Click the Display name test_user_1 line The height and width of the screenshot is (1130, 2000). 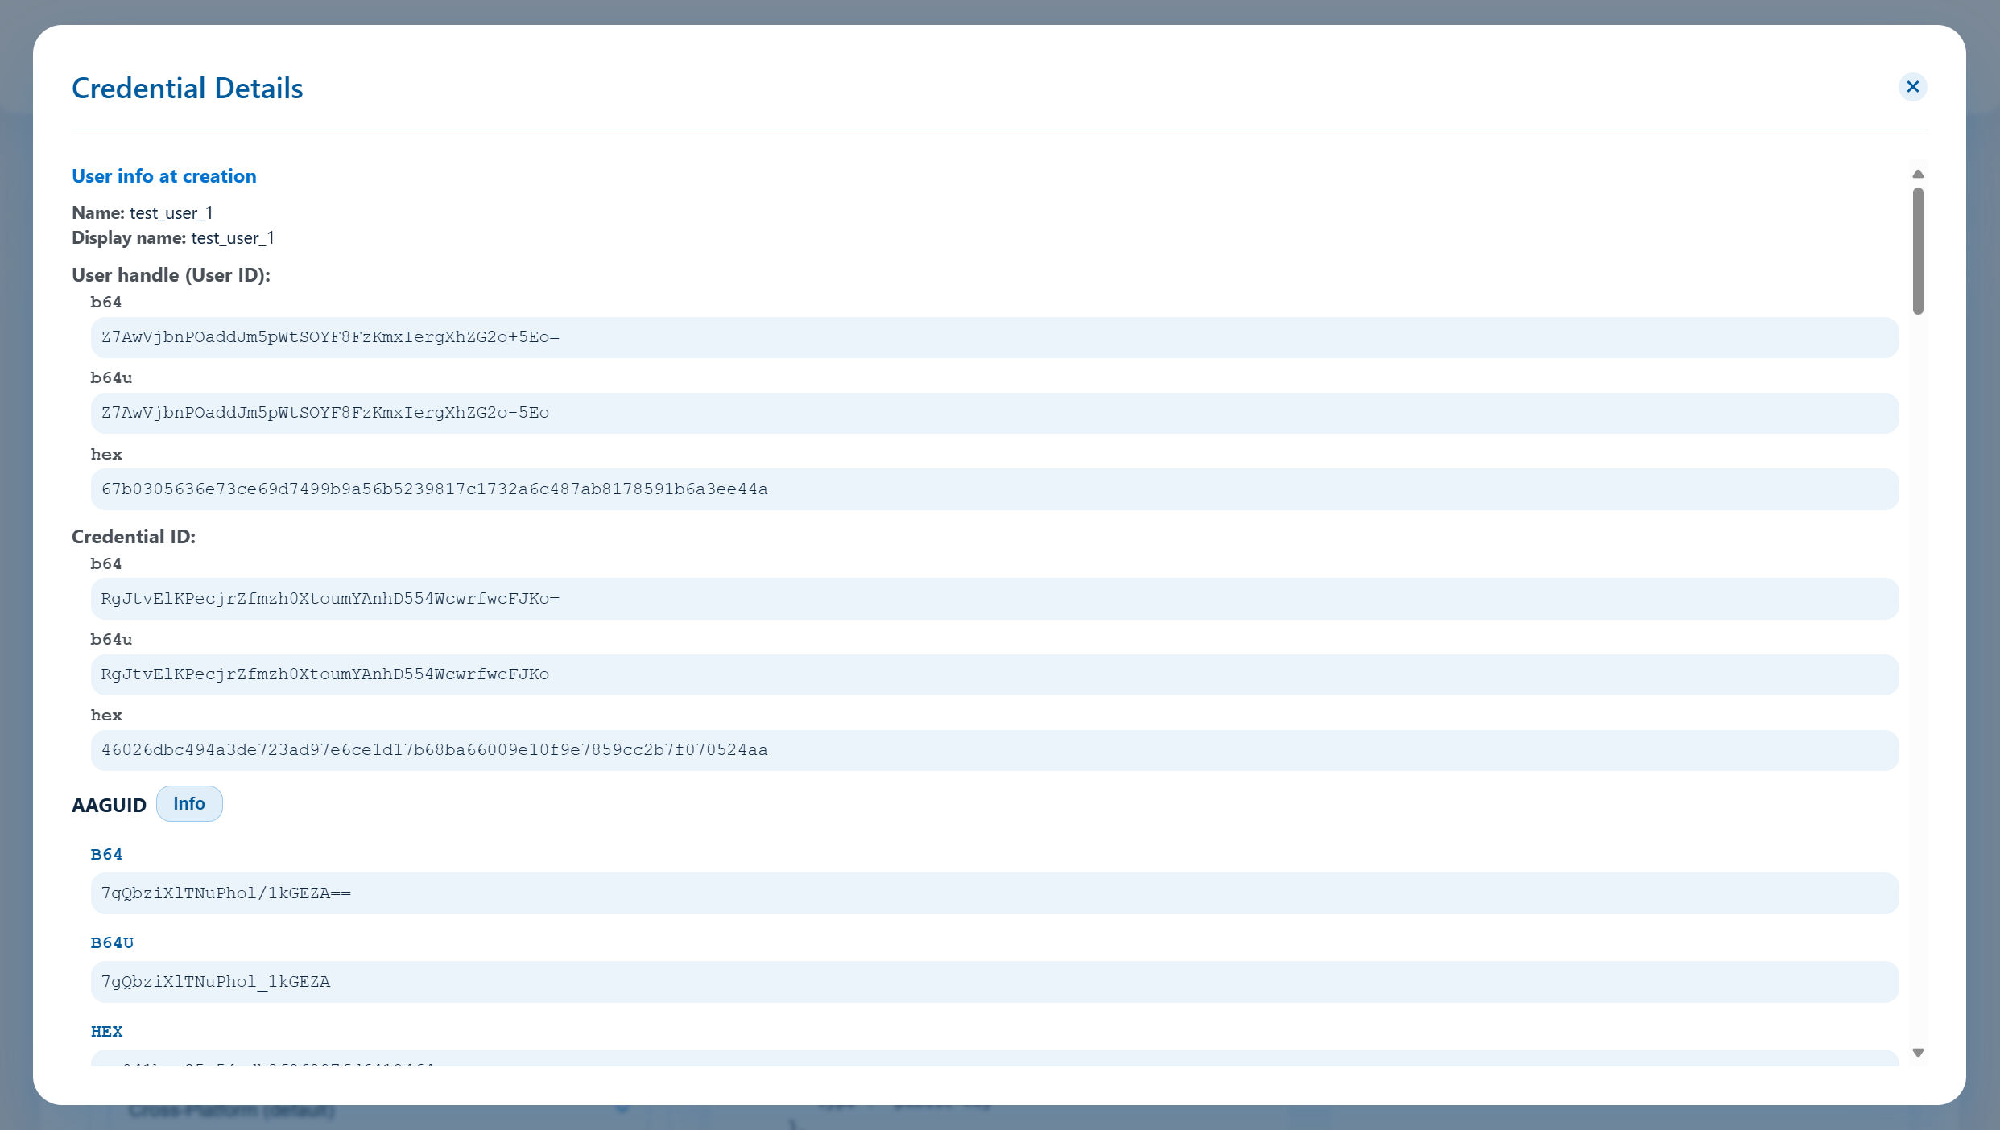coord(173,238)
